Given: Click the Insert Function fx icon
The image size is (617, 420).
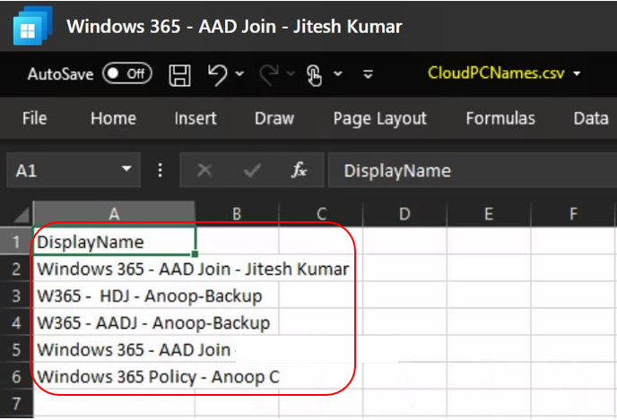Looking at the screenshot, I should (x=299, y=170).
